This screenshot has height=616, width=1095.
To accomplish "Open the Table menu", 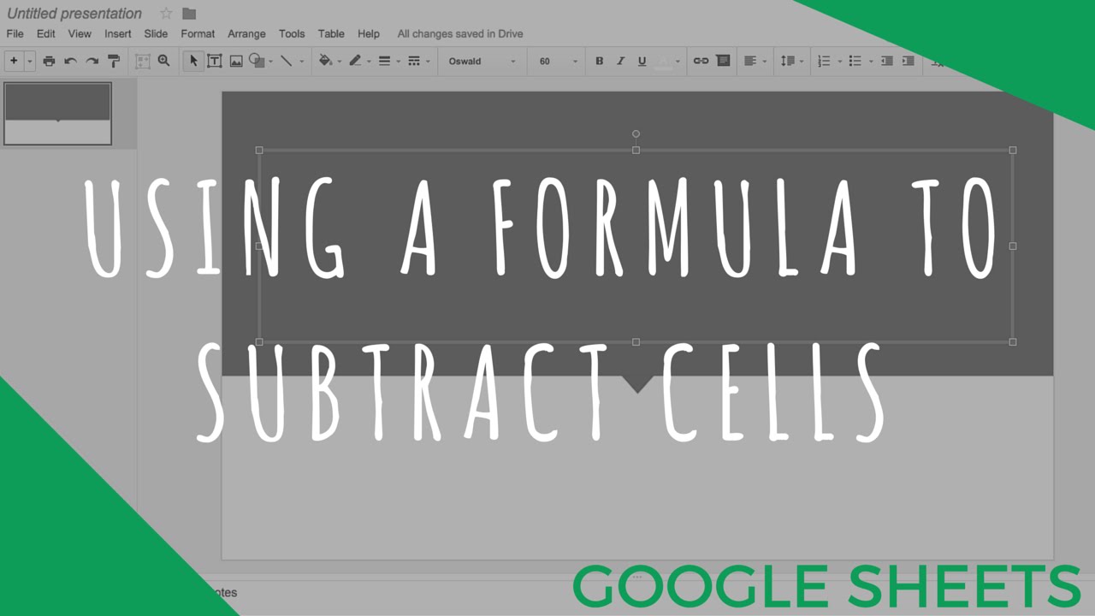I will pos(331,33).
